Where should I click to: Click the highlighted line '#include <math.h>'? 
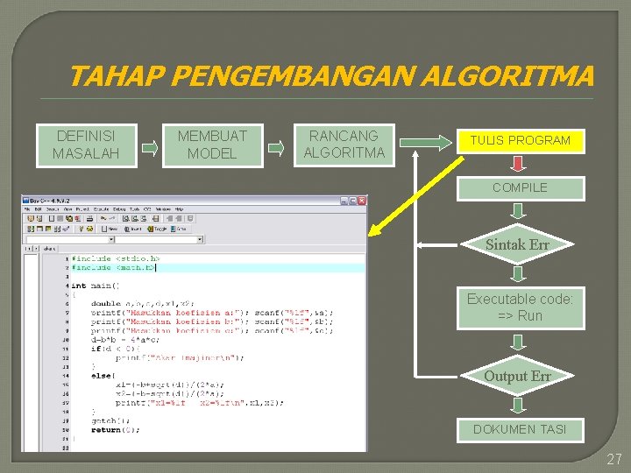113,267
